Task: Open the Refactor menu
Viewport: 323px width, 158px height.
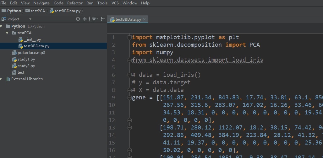Action: pos(75,3)
